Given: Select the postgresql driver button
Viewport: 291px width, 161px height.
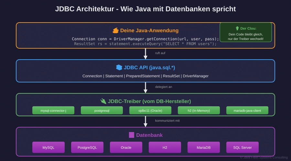Looking at the screenshot, I should [102, 110].
